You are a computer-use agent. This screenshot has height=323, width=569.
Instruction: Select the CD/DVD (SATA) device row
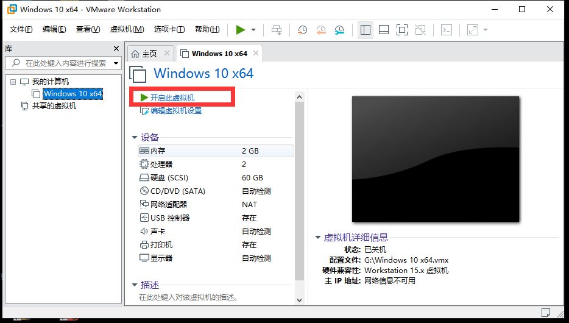point(216,191)
